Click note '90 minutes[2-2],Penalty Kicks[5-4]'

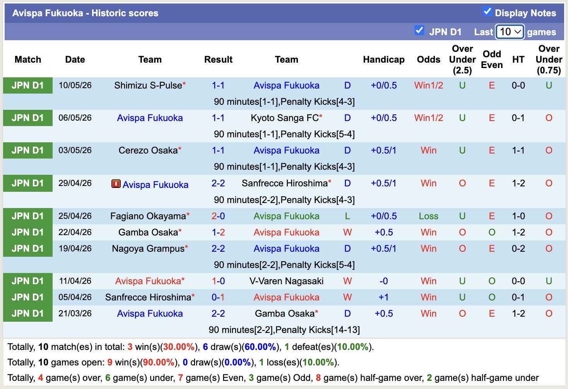(284, 265)
